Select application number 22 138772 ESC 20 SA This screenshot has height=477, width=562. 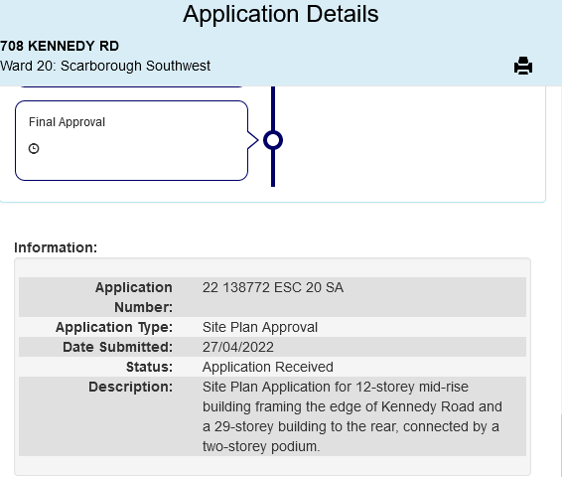[273, 287]
